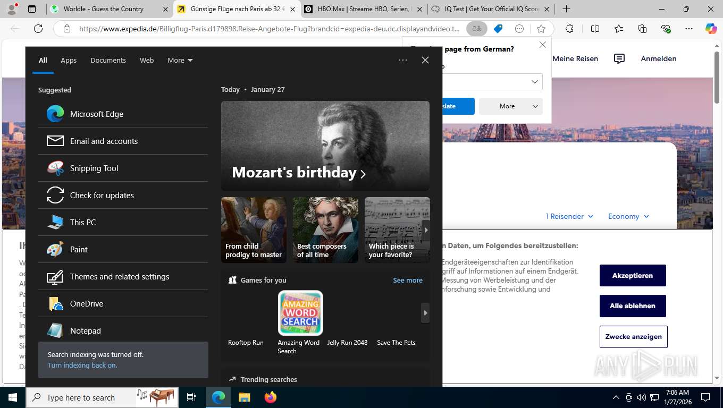Click Anmelden on Expedia header
723x408 pixels.
coord(659,58)
